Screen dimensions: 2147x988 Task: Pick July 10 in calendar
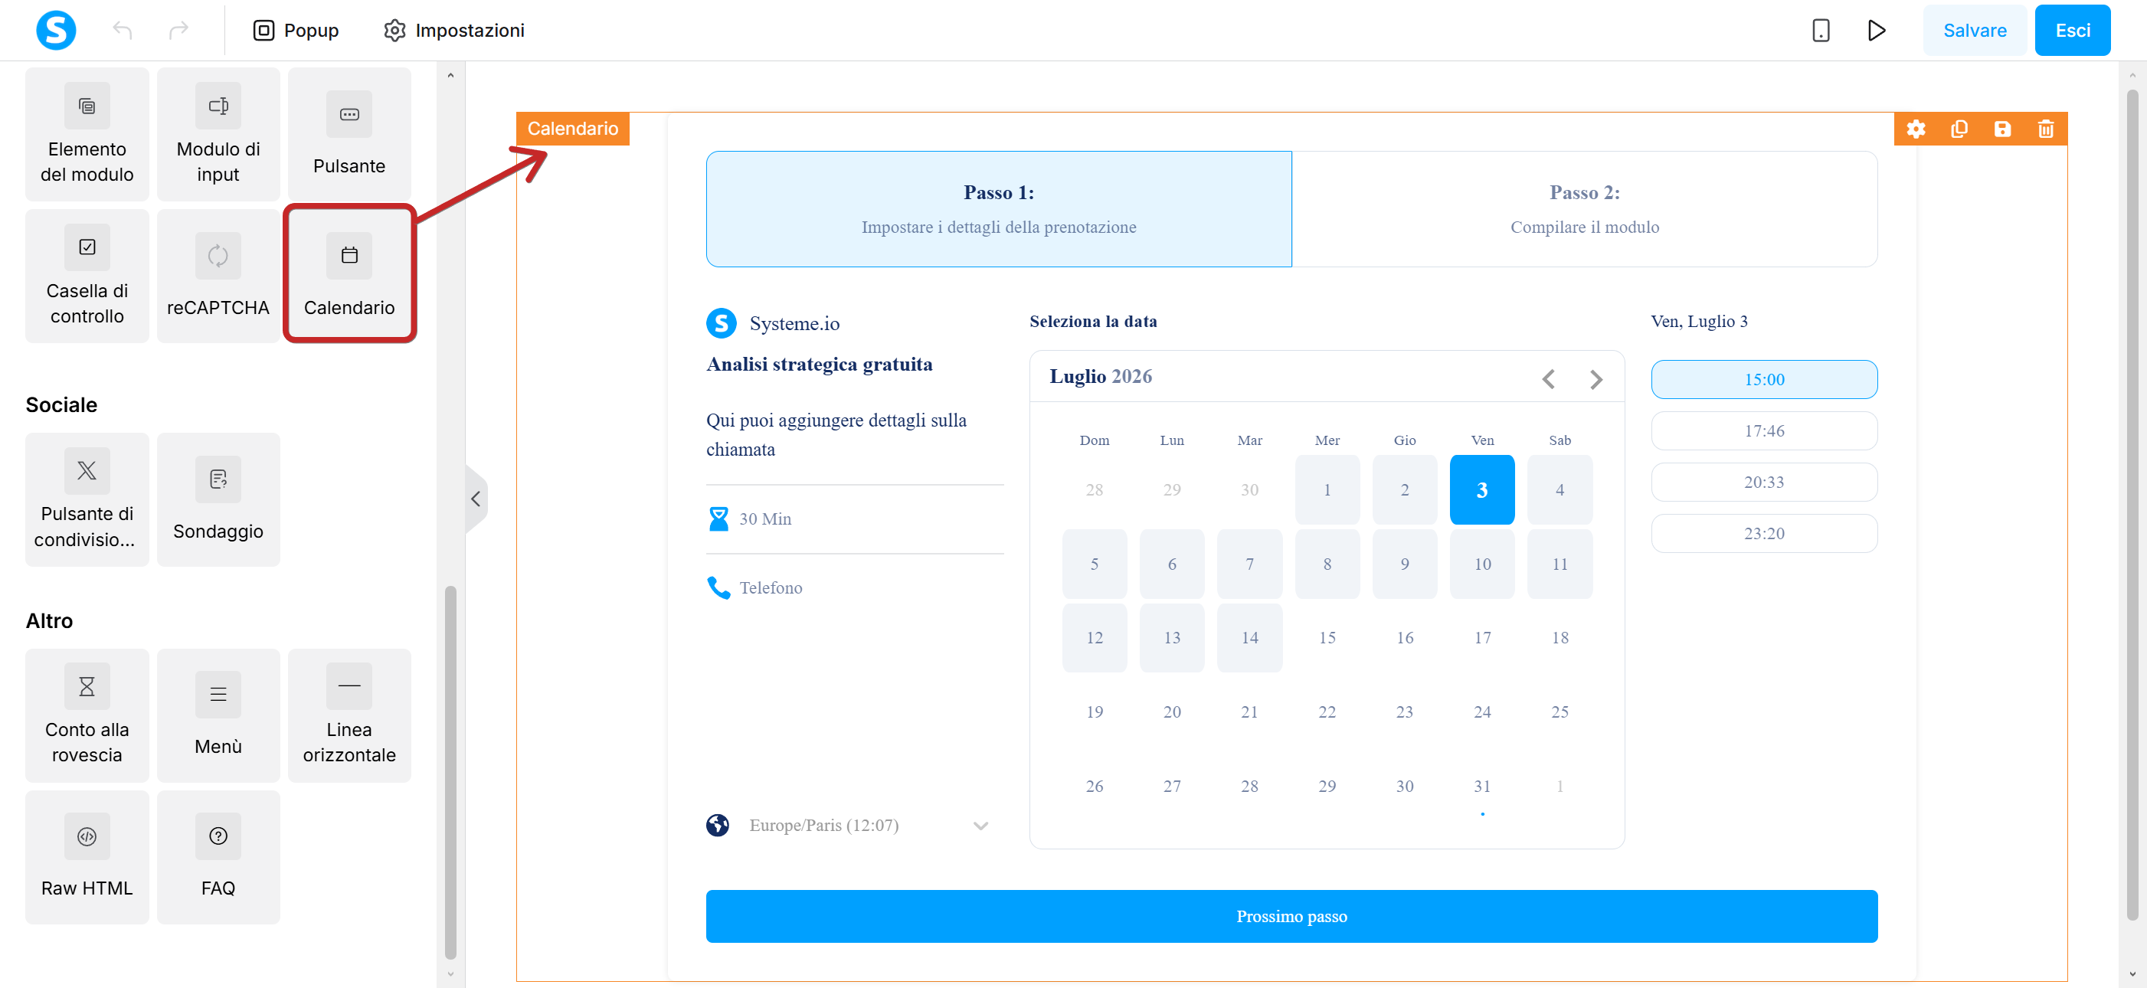click(x=1482, y=564)
